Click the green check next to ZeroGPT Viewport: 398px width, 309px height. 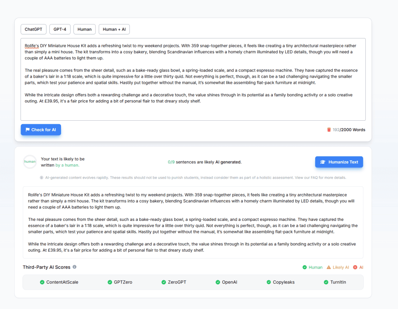(164, 282)
